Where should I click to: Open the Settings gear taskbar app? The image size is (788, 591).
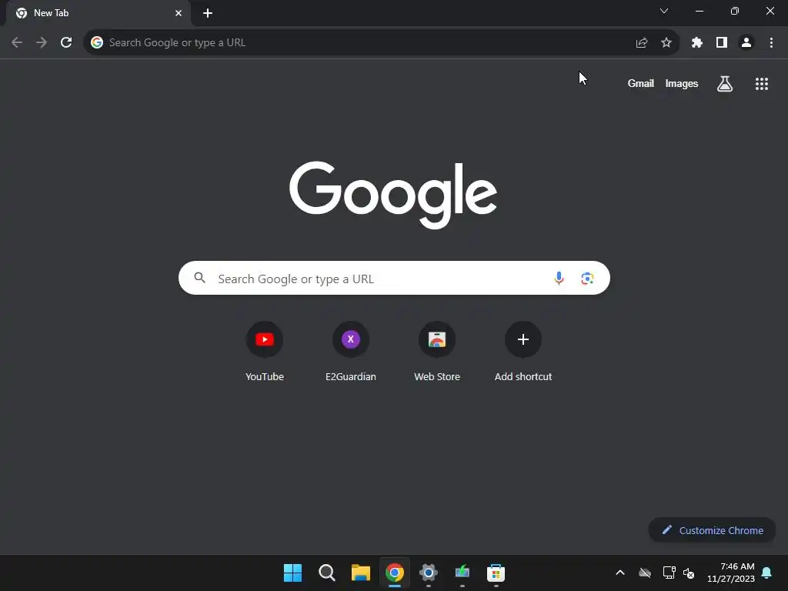click(429, 573)
